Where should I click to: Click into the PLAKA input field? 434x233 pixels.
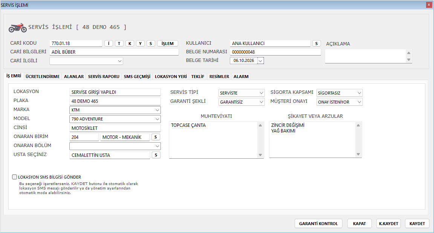[115, 101]
